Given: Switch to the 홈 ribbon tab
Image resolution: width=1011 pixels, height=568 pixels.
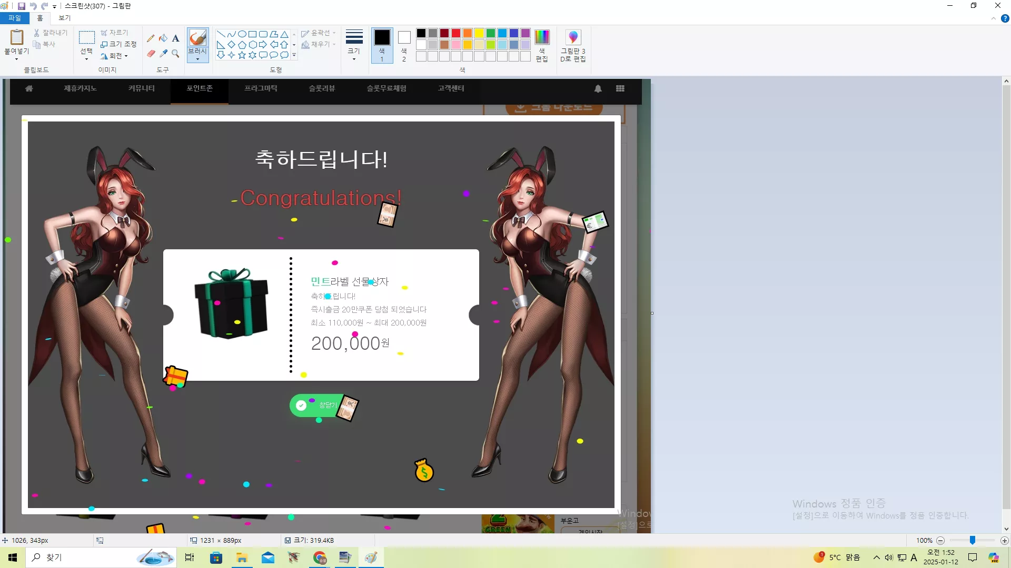Looking at the screenshot, I should [40, 18].
